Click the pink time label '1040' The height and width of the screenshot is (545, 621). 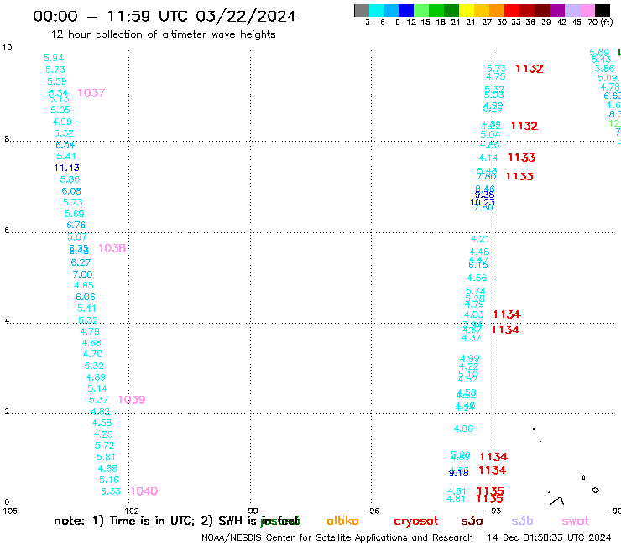pos(144,491)
